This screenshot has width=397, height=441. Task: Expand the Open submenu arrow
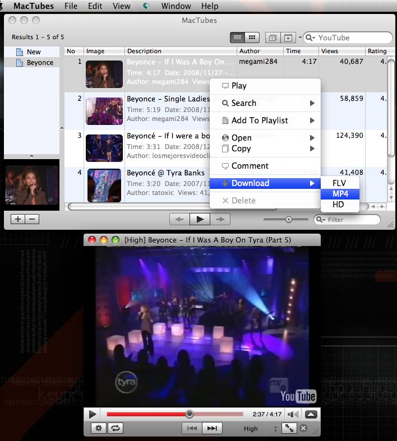pyautogui.click(x=312, y=138)
